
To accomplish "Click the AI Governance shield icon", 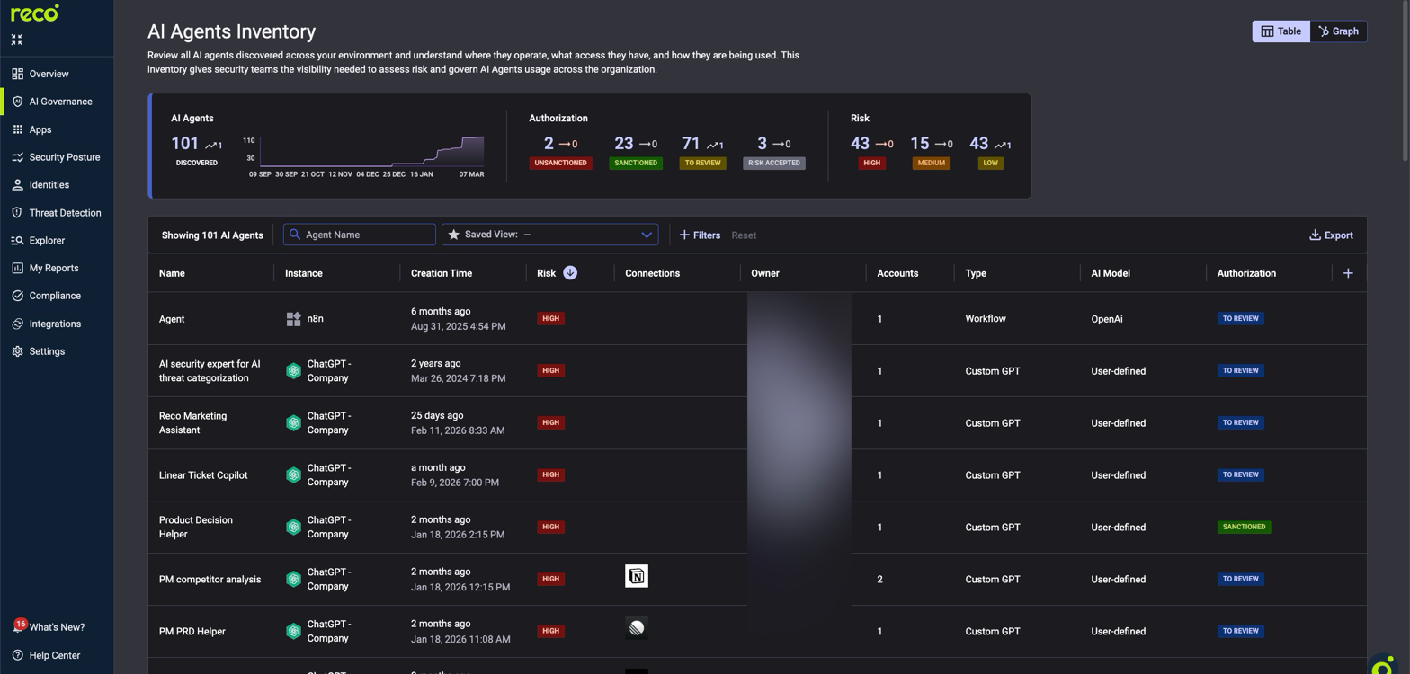I will (17, 102).
